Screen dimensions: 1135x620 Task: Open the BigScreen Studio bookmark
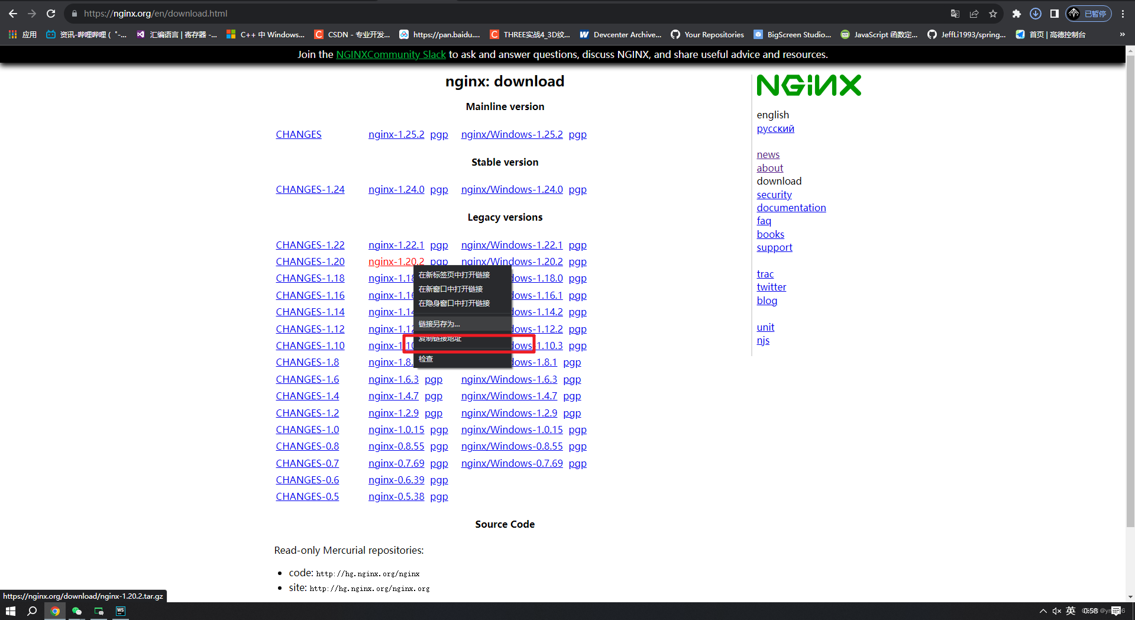tap(793, 35)
